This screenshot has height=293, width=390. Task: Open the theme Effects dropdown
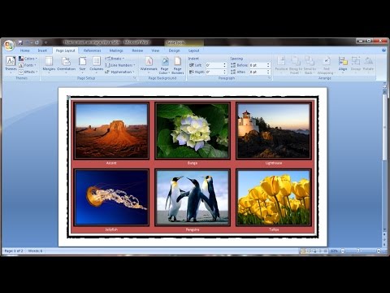(x=28, y=72)
